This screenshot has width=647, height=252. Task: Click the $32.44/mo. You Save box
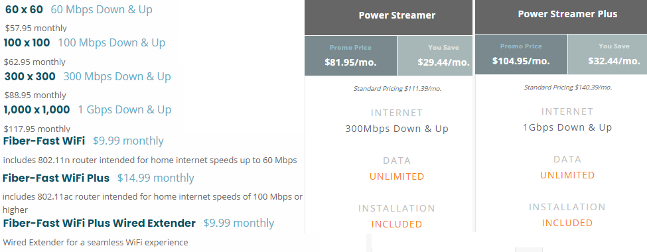tap(607, 54)
